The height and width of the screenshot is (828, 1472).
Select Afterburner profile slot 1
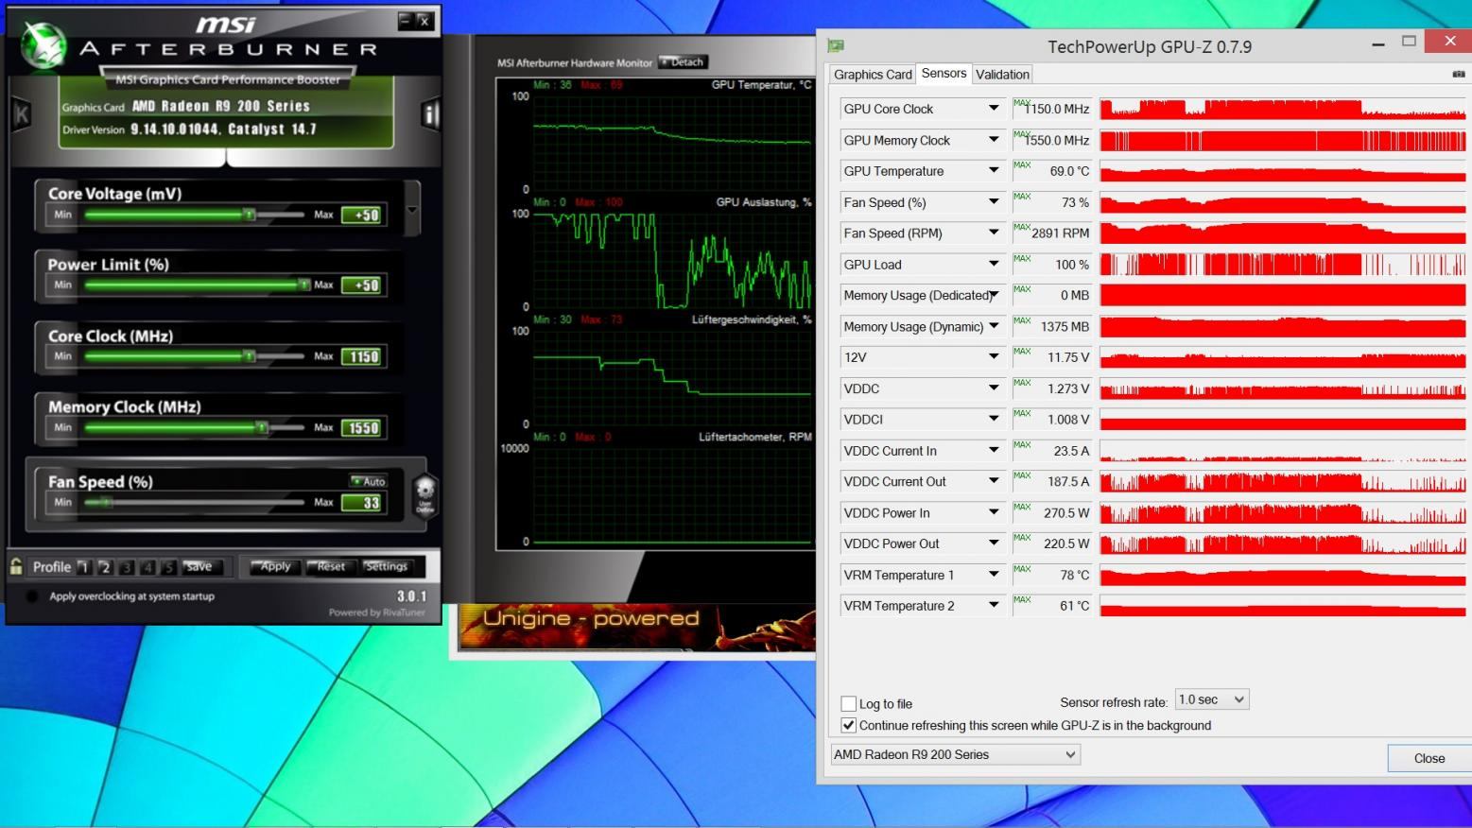83,567
